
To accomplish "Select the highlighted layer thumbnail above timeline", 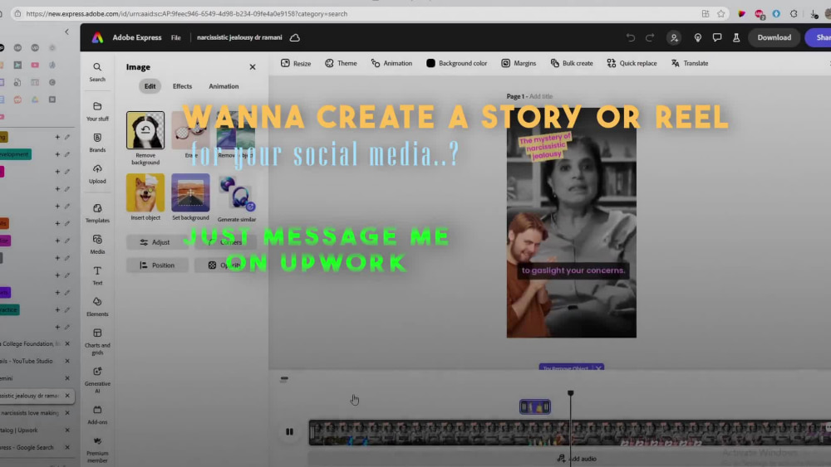I will coord(534,406).
